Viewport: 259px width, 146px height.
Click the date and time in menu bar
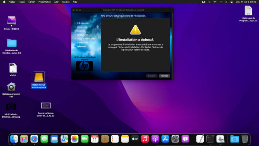[x=246, y=2]
